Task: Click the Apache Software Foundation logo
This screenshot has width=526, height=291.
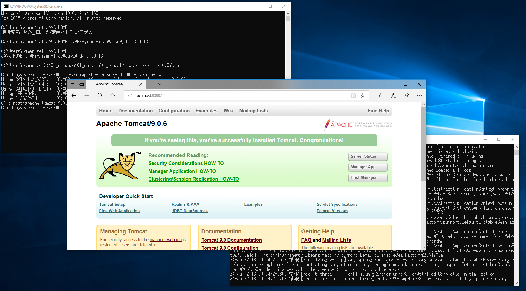Action: click(358, 125)
